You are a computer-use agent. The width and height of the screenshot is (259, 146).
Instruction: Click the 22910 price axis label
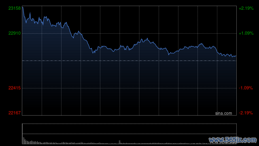(15, 33)
